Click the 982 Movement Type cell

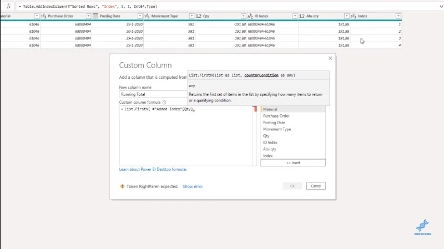click(x=169, y=24)
